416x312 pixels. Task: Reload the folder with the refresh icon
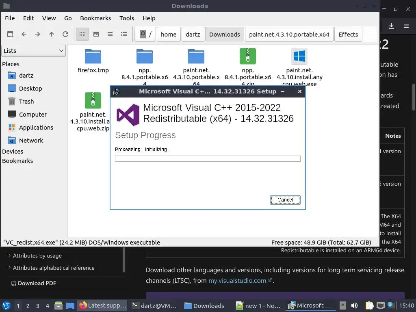pyautogui.click(x=65, y=34)
